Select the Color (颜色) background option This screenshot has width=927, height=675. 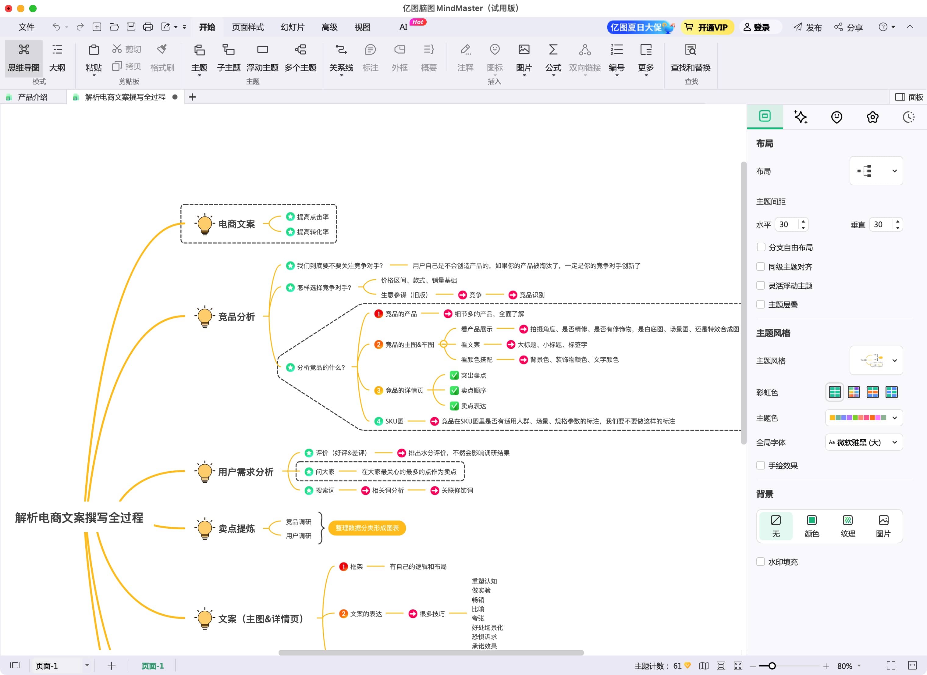[812, 526]
